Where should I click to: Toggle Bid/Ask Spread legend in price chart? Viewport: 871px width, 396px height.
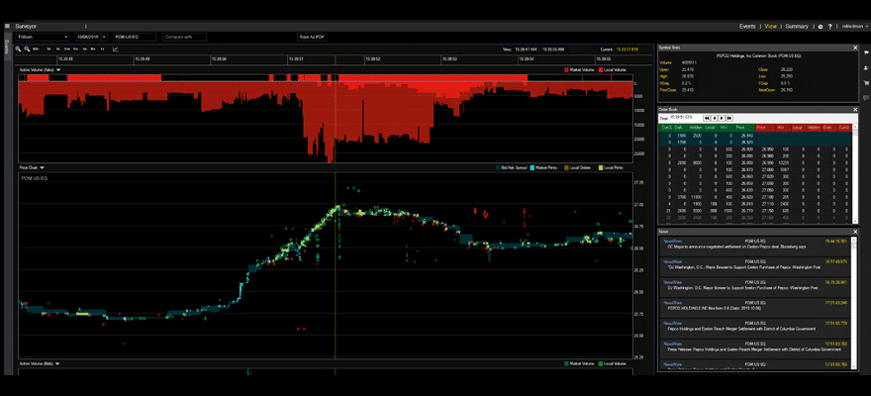click(512, 168)
